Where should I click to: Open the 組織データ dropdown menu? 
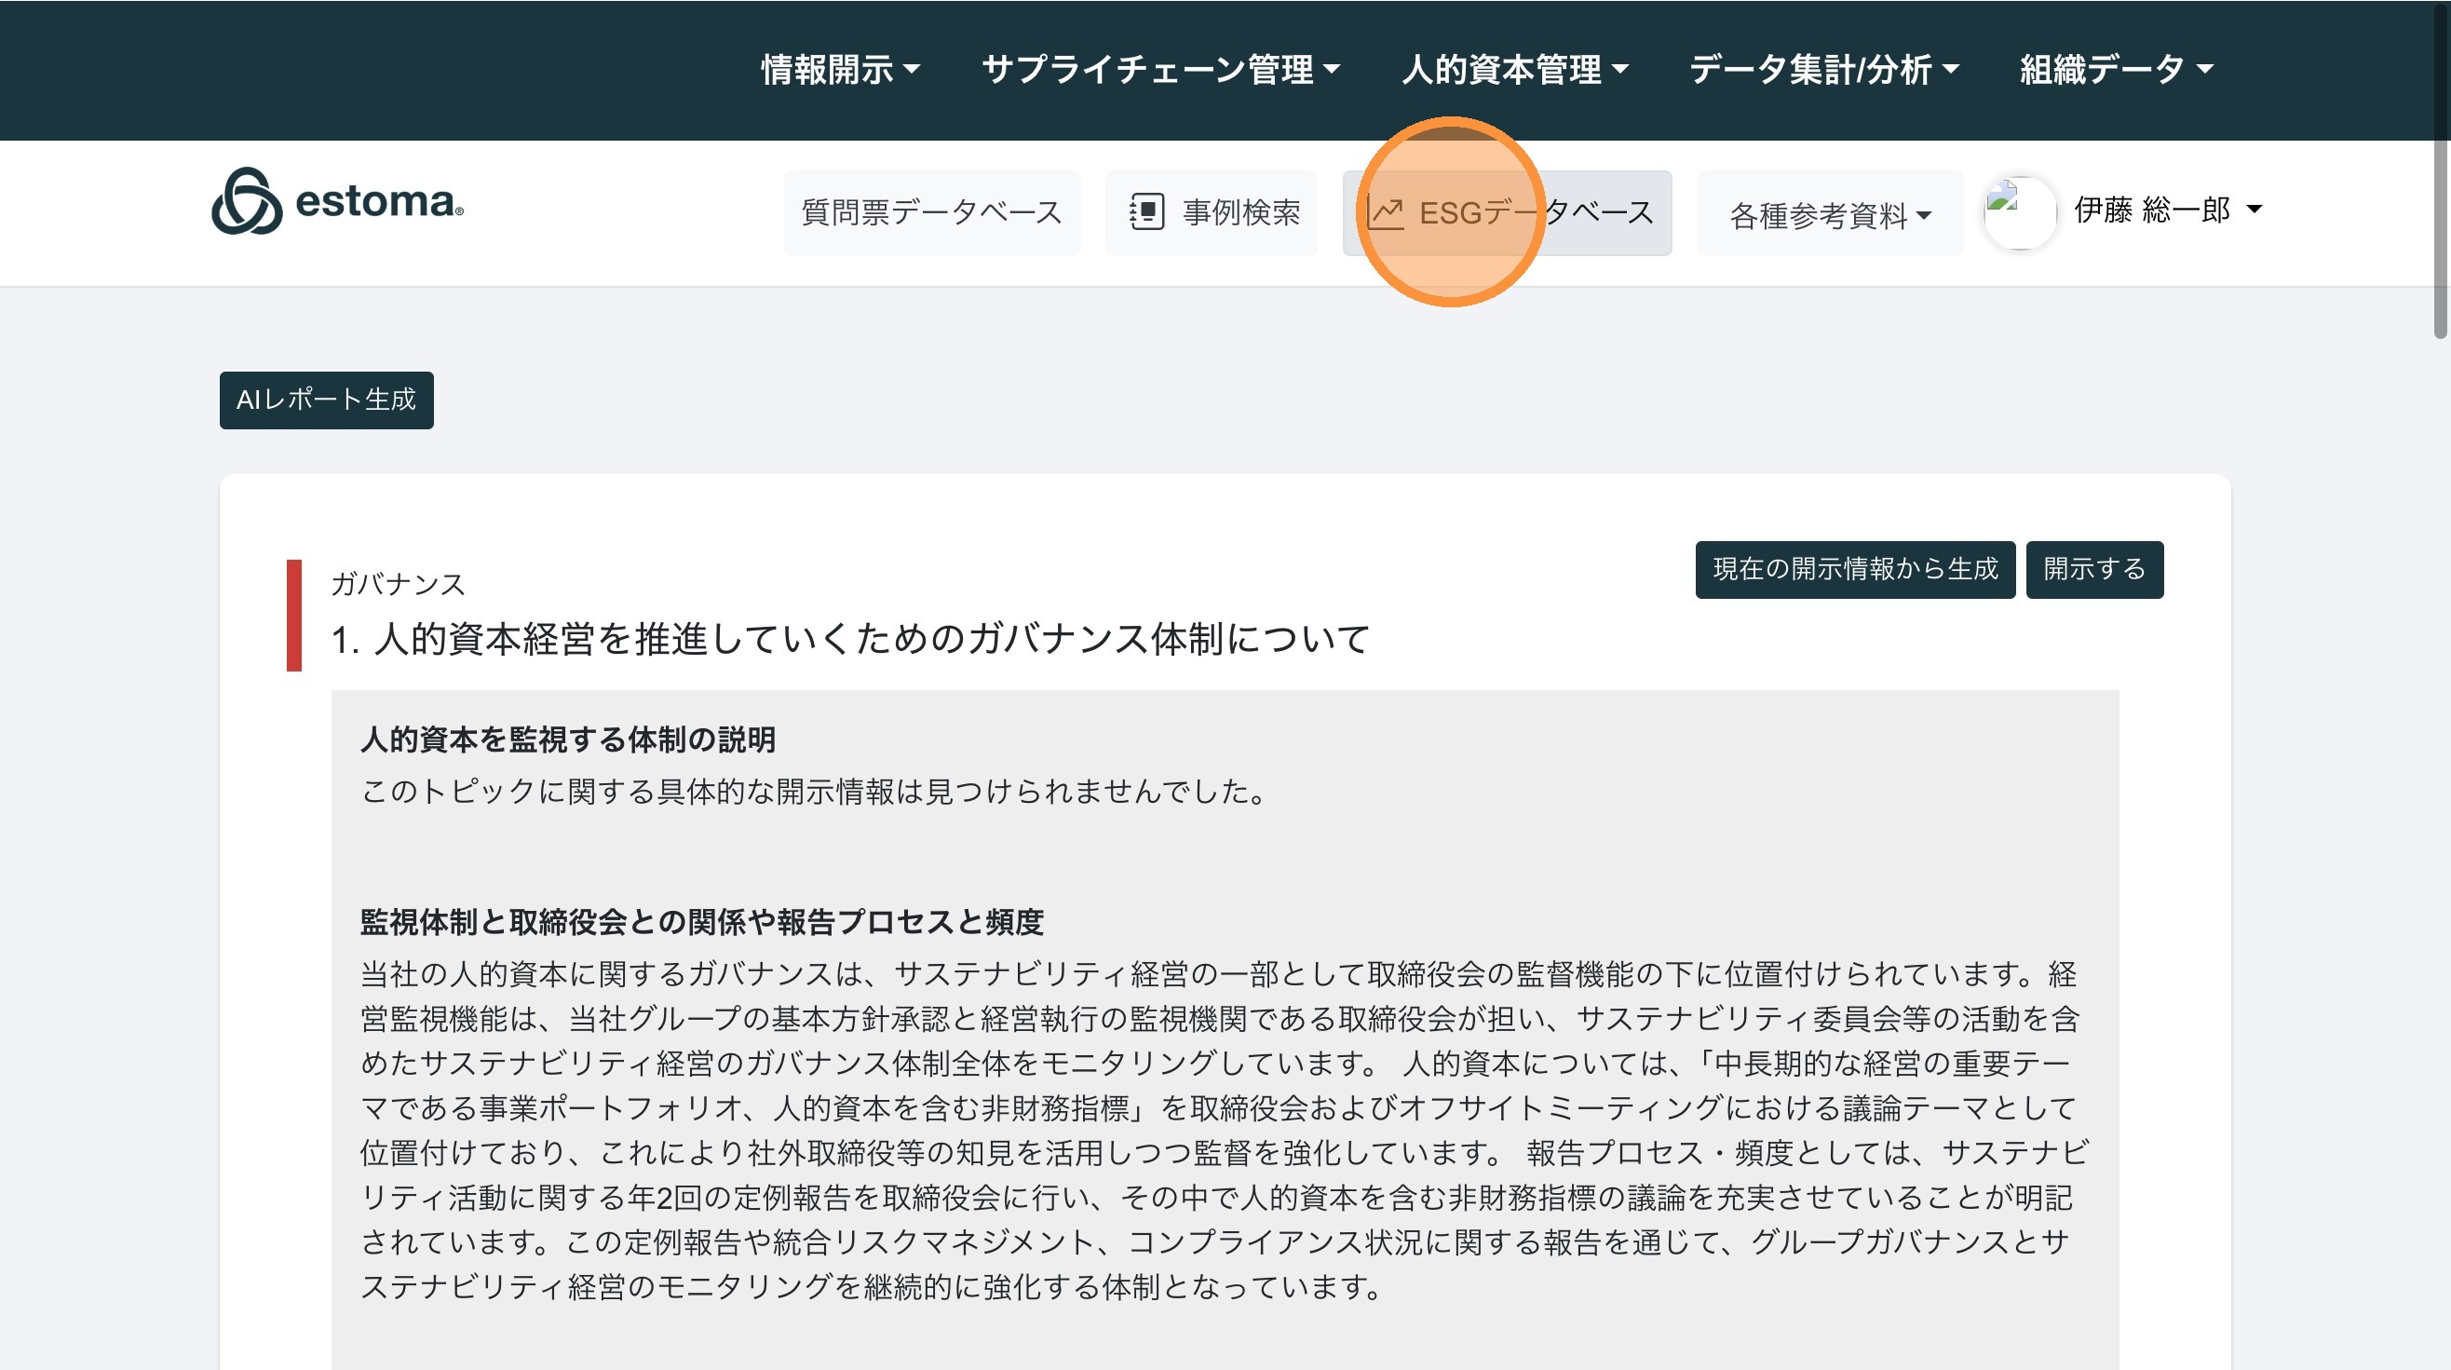coord(2116,70)
